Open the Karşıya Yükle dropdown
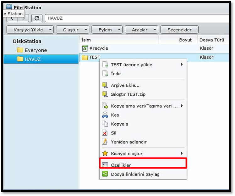The height and width of the screenshot is (196, 235). click(x=30, y=30)
